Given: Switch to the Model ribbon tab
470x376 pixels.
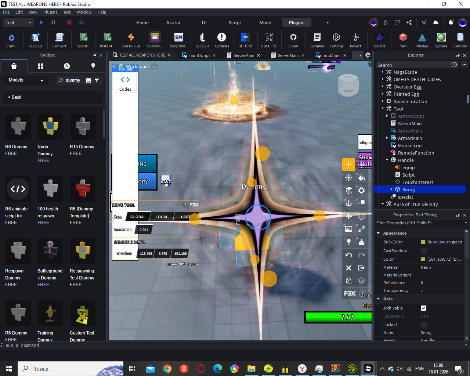Looking at the screenshot, I should 266,22.
